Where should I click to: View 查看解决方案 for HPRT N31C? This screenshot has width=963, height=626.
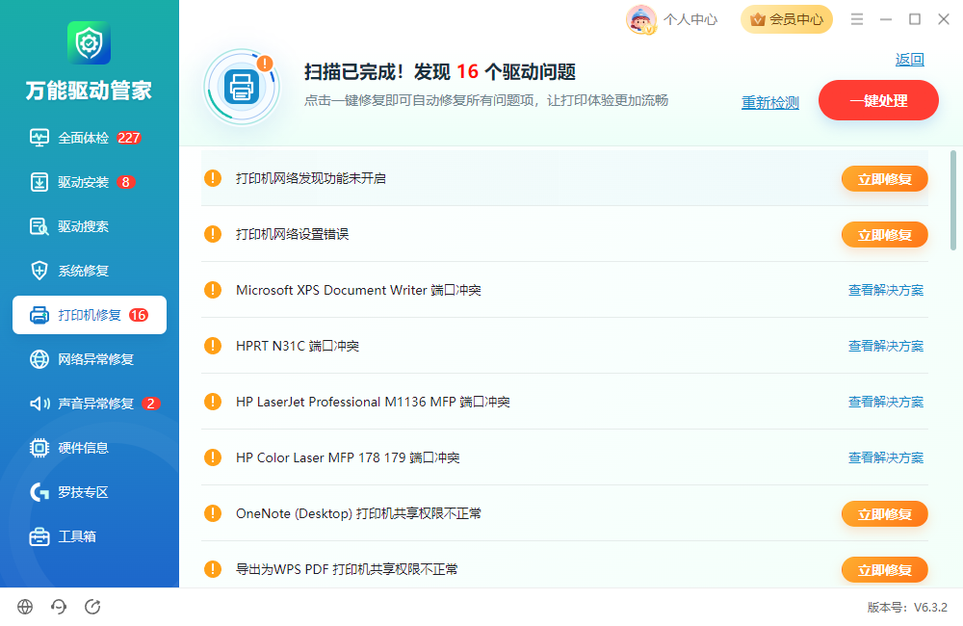[886, 346]
